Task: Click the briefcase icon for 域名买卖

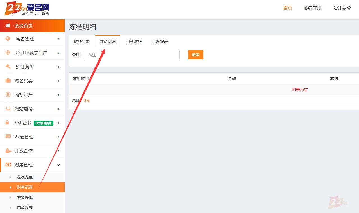Action: [8, 81]
